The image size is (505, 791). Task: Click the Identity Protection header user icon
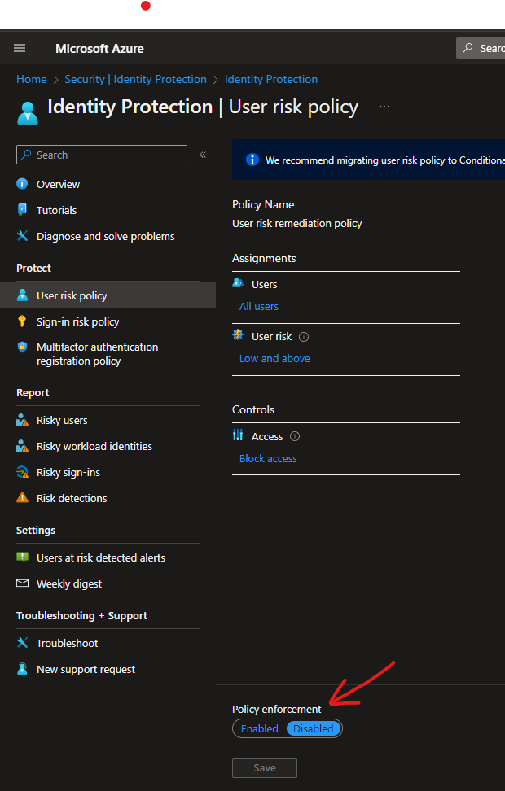[x=27, y=112]
